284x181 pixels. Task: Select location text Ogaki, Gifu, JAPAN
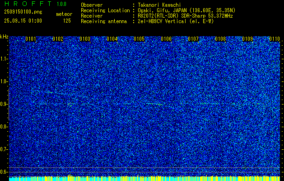click(162, 10)
